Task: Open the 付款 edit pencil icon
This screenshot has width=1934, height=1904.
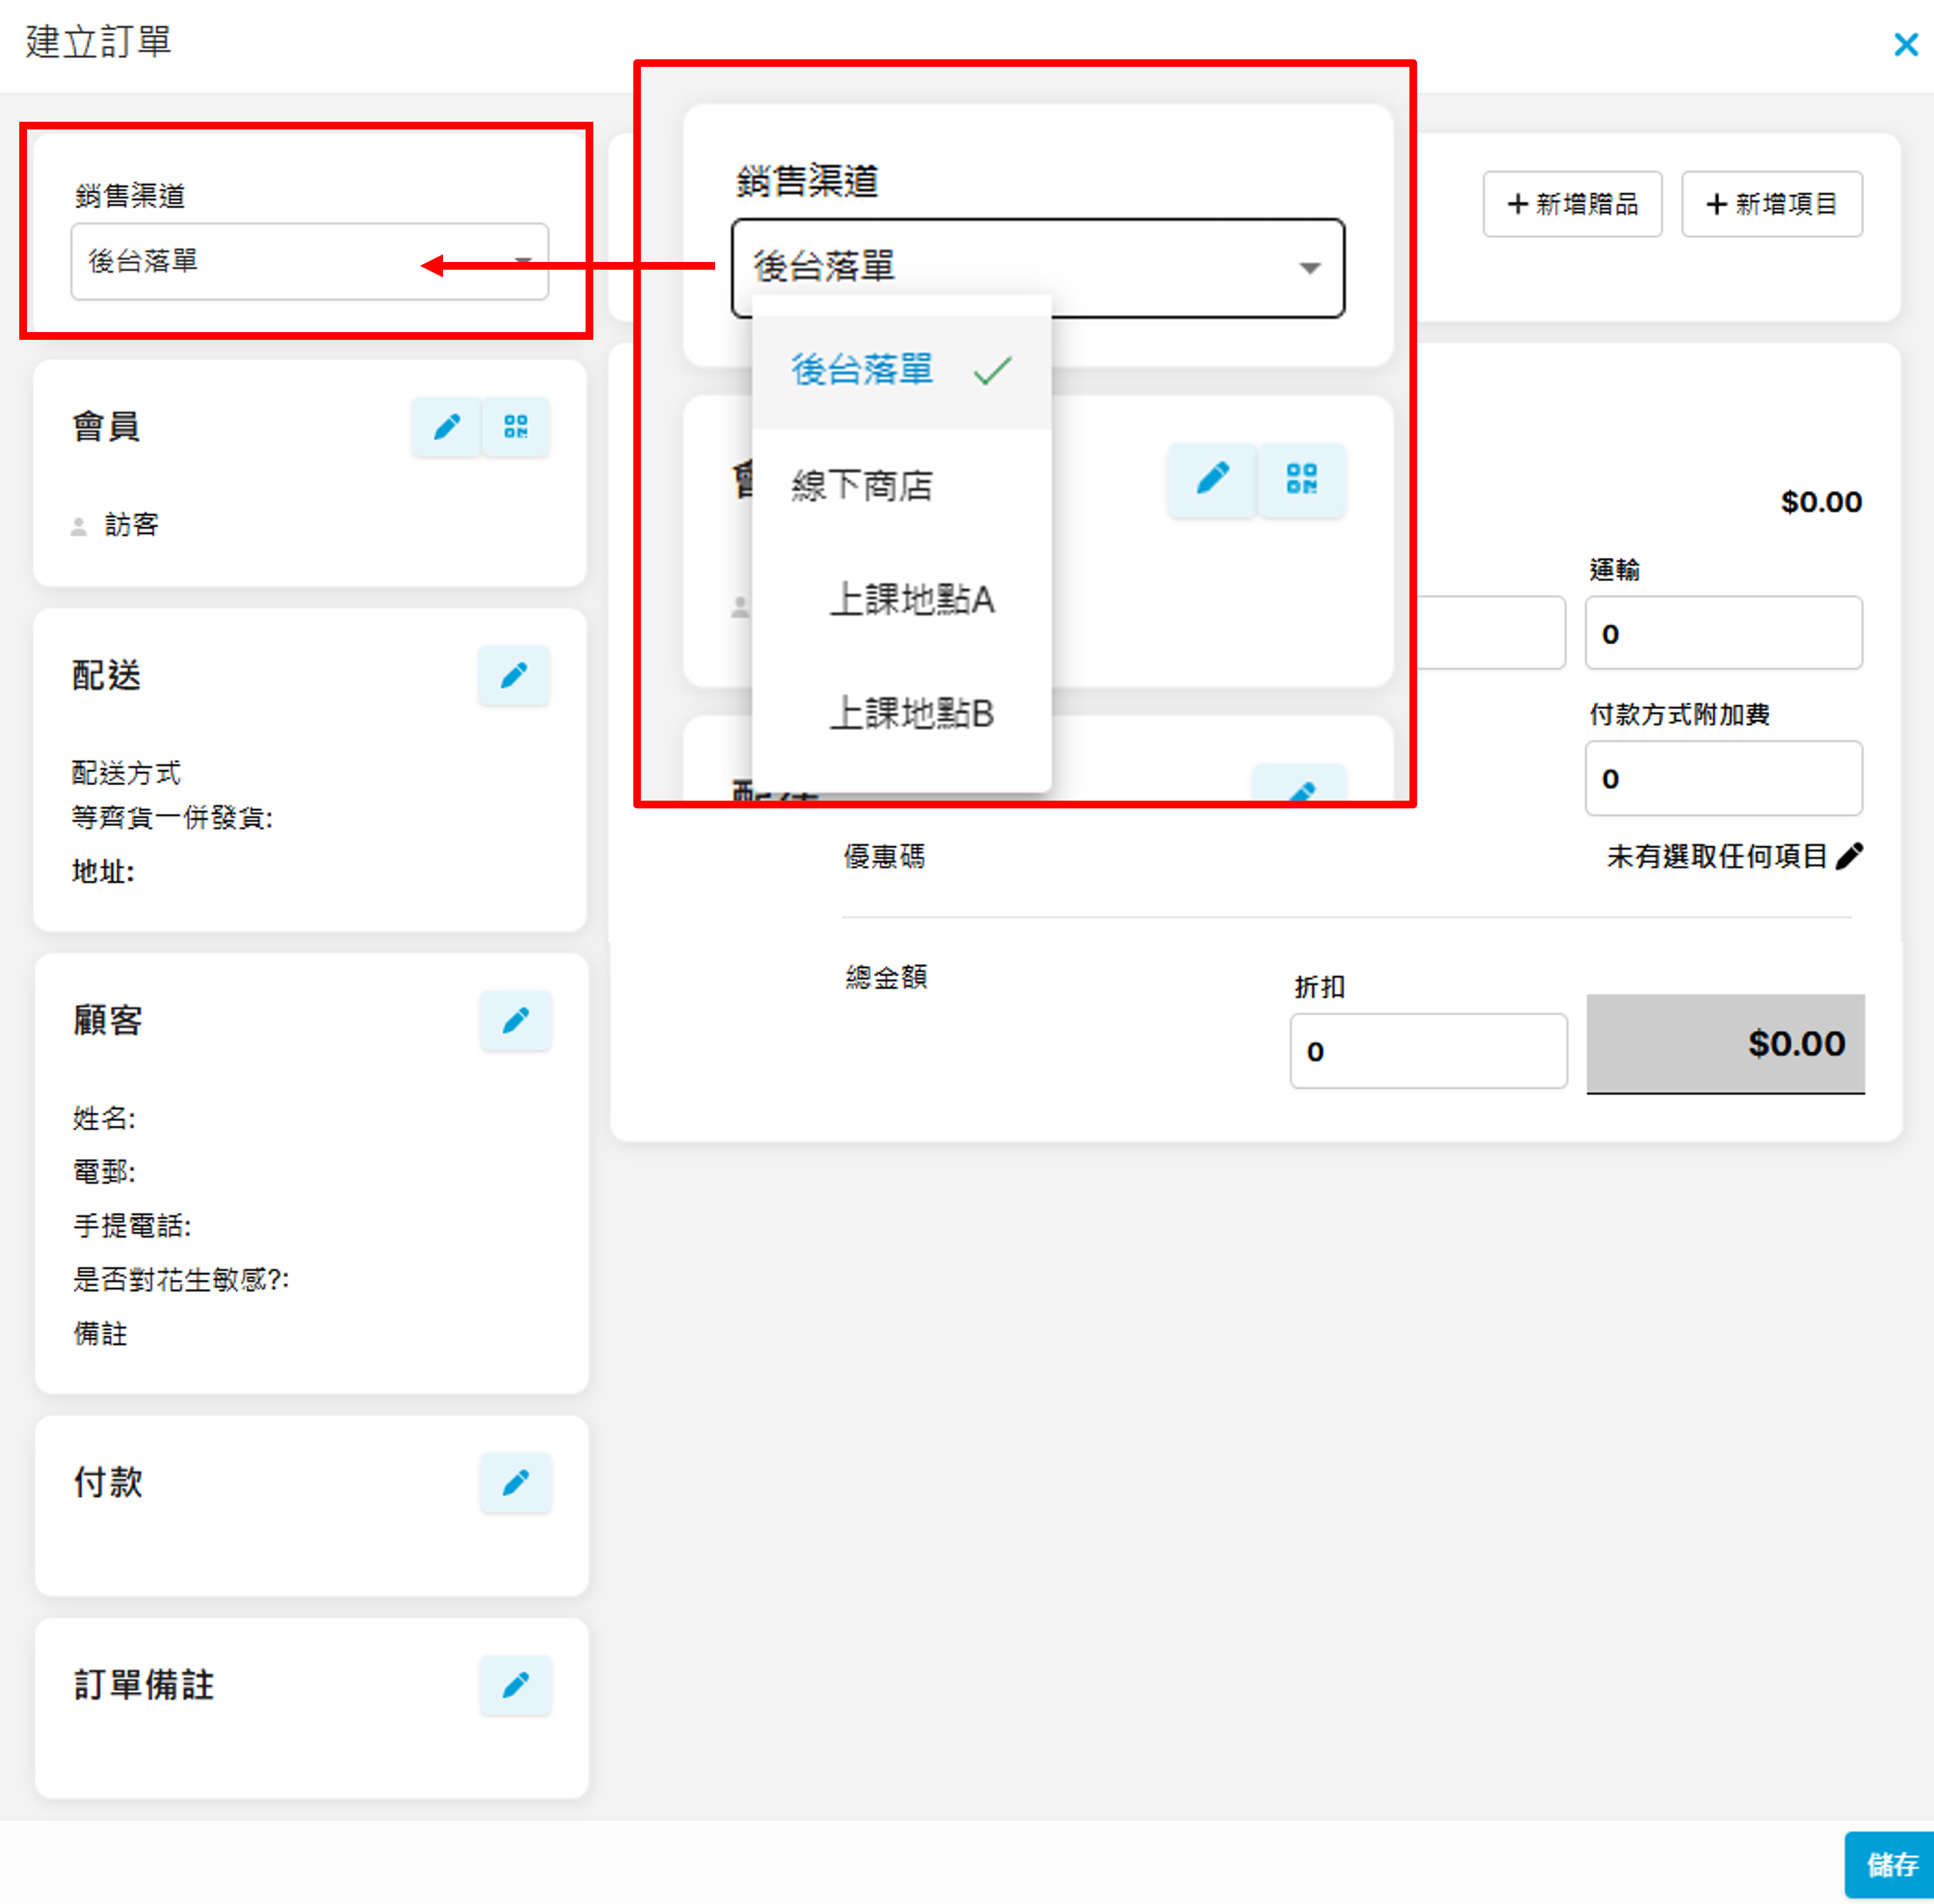Action: 516,1483
